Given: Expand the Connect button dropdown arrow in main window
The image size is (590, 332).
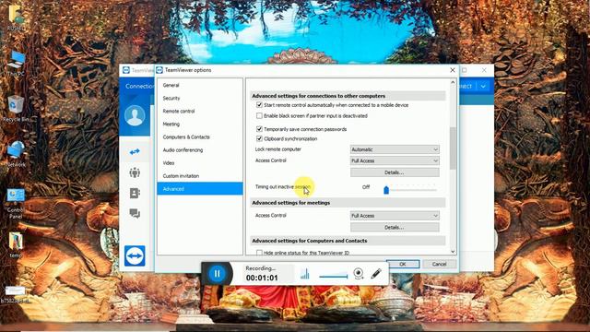Looking at the screenshot, I should 483,86.
